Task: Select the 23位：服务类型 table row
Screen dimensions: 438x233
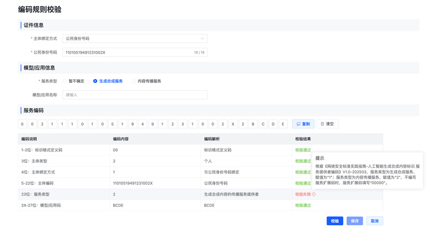Action: coord(165,194)
